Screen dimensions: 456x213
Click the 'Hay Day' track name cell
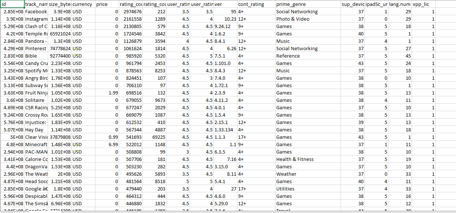[36, 130]
